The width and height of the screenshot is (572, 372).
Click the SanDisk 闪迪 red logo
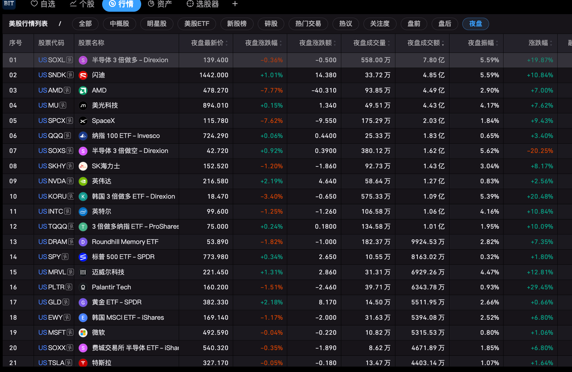[x=83, y=75]
